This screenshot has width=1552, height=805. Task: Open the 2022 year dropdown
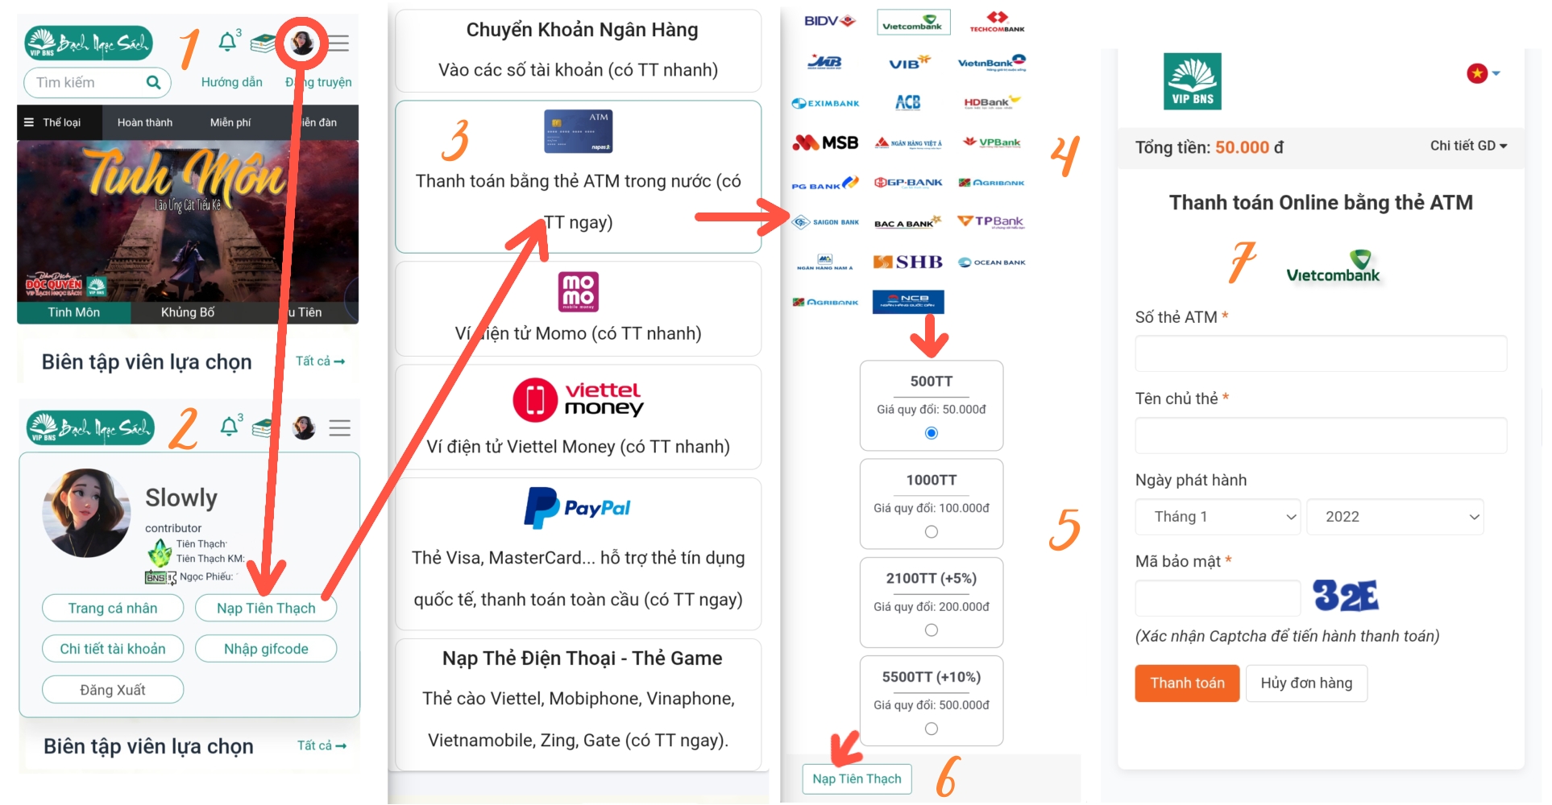[x=1395, y=517]
